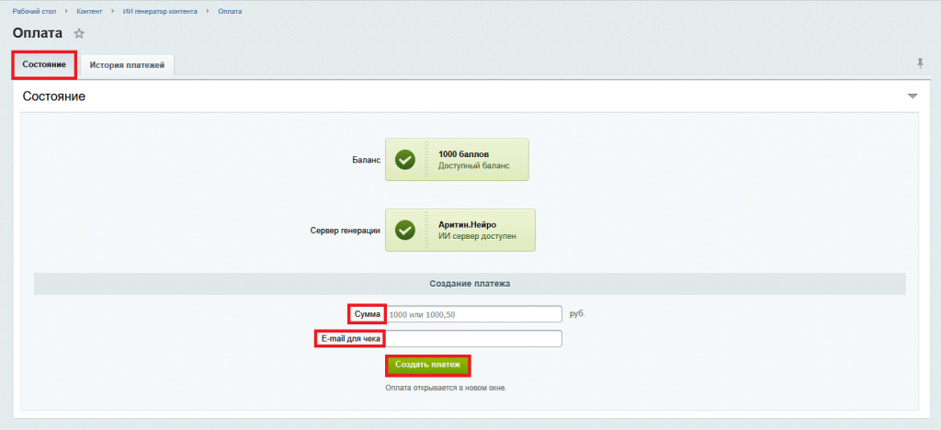The image size is (941, 430).
Task: Pin the tab panel with pin icon
Action: pyautogui.click(x=920, y=63)
